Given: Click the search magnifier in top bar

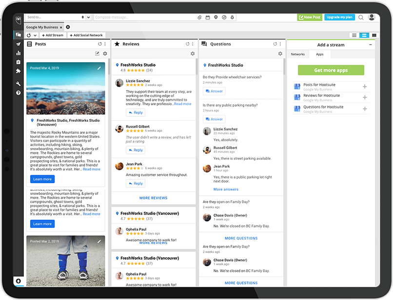Looking at the screenshot, I should coord(361,18).
